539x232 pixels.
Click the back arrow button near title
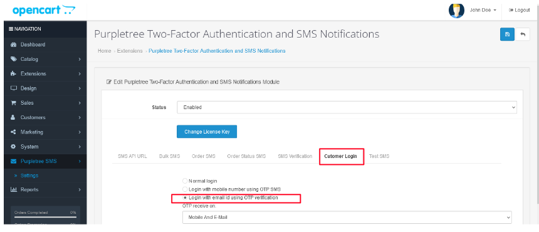tap(523, 34)
